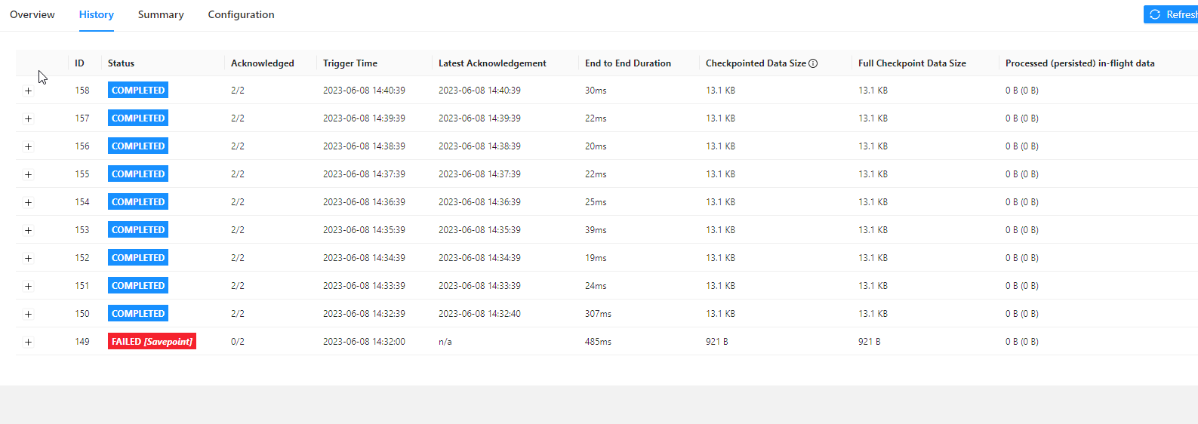Click the End to End Duration column header
The image size is (1198, 424).
pyautogui.click(x=627, y=63)
